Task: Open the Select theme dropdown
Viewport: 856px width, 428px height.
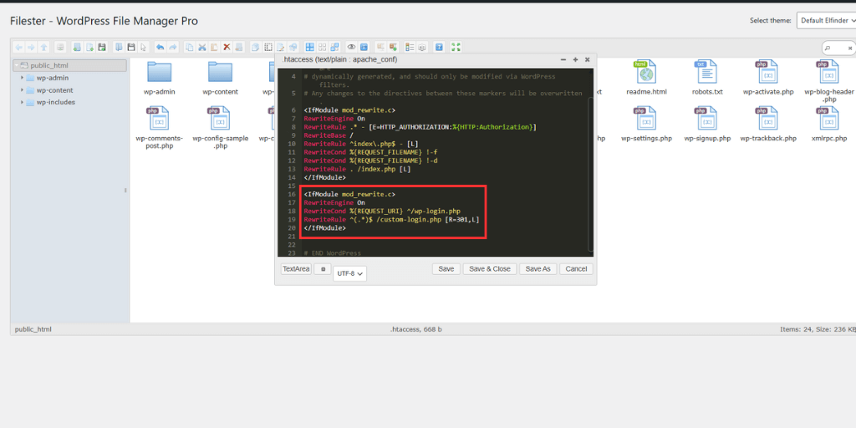Action: (x=826, y=20)
